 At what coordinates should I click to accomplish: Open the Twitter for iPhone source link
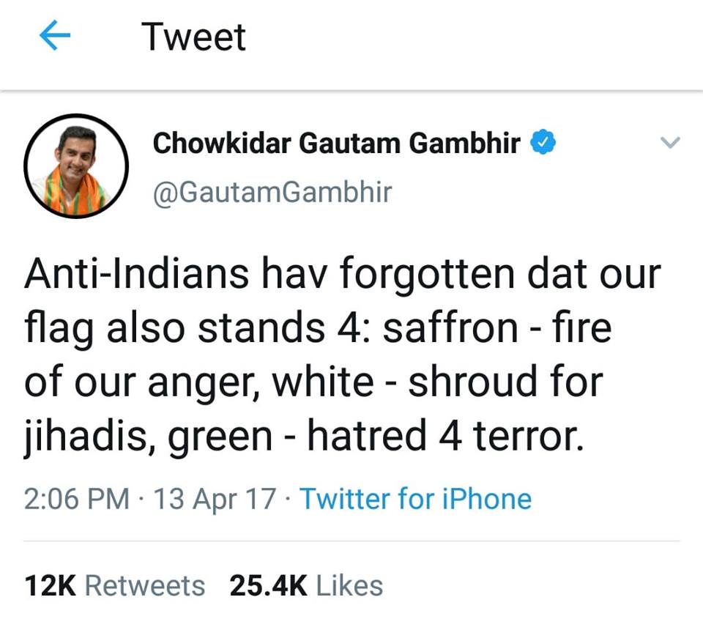point(416,499)
